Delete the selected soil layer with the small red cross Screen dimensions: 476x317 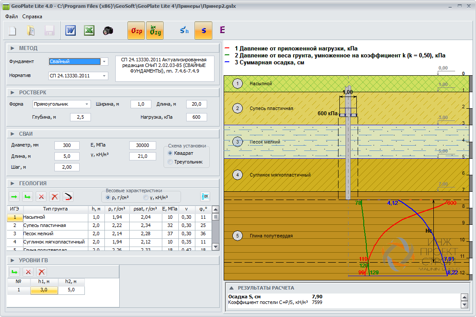click(x=41, y=197)
